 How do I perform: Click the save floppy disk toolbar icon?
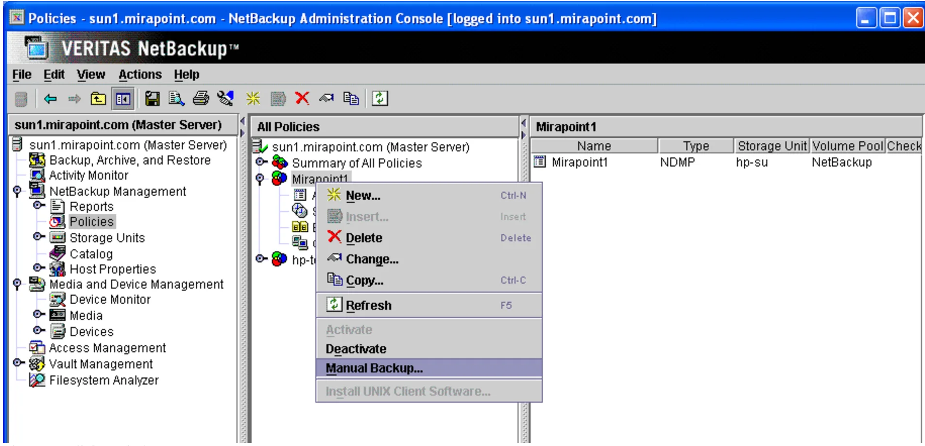pos(153,99)
